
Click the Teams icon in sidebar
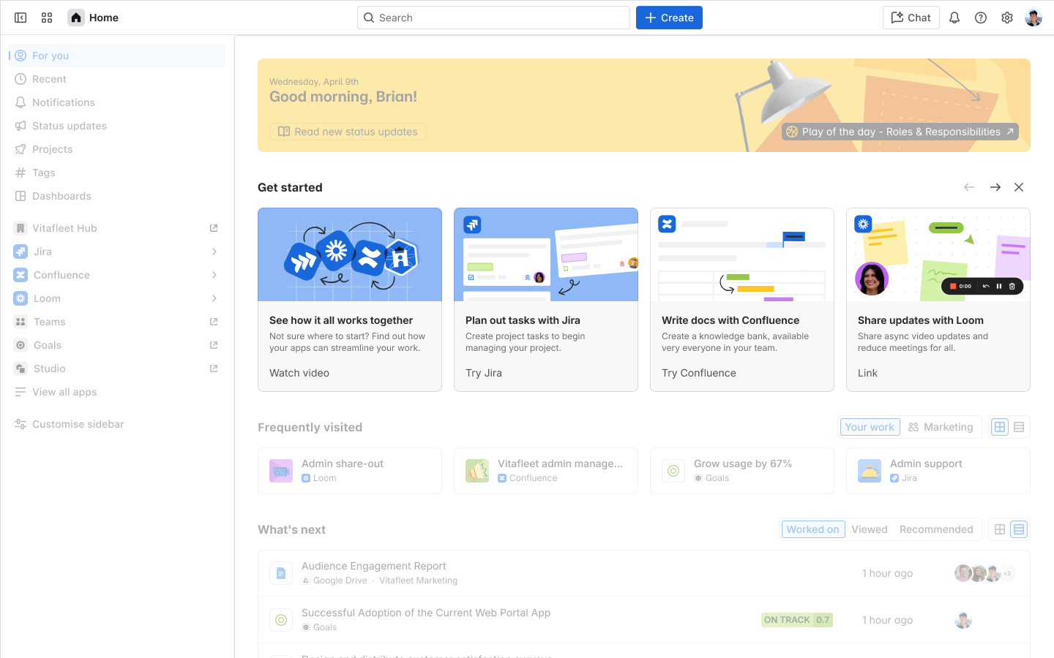click(x=20, y=322)
